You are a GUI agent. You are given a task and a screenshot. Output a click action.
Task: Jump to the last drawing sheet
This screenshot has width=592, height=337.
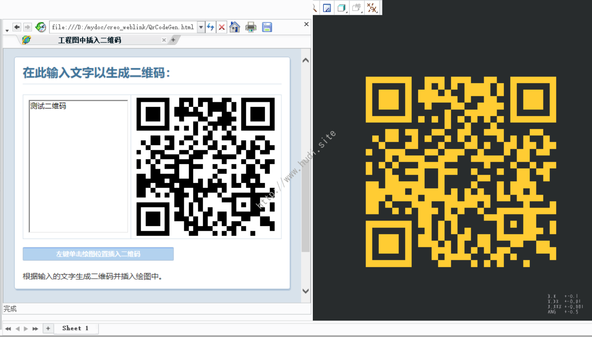click(x=35, y=329)
